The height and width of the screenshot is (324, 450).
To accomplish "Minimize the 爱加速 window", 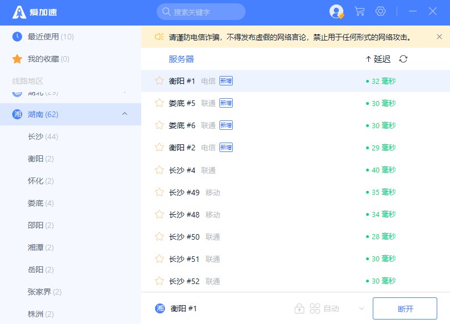I will 413,12.
